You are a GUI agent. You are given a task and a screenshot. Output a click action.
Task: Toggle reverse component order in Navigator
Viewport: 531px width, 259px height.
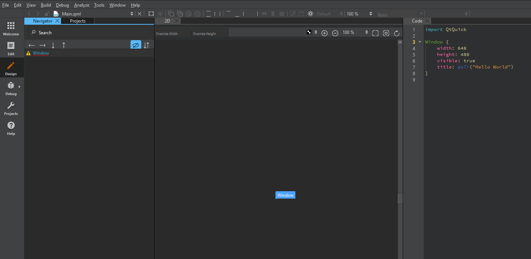tap(146, 45)
